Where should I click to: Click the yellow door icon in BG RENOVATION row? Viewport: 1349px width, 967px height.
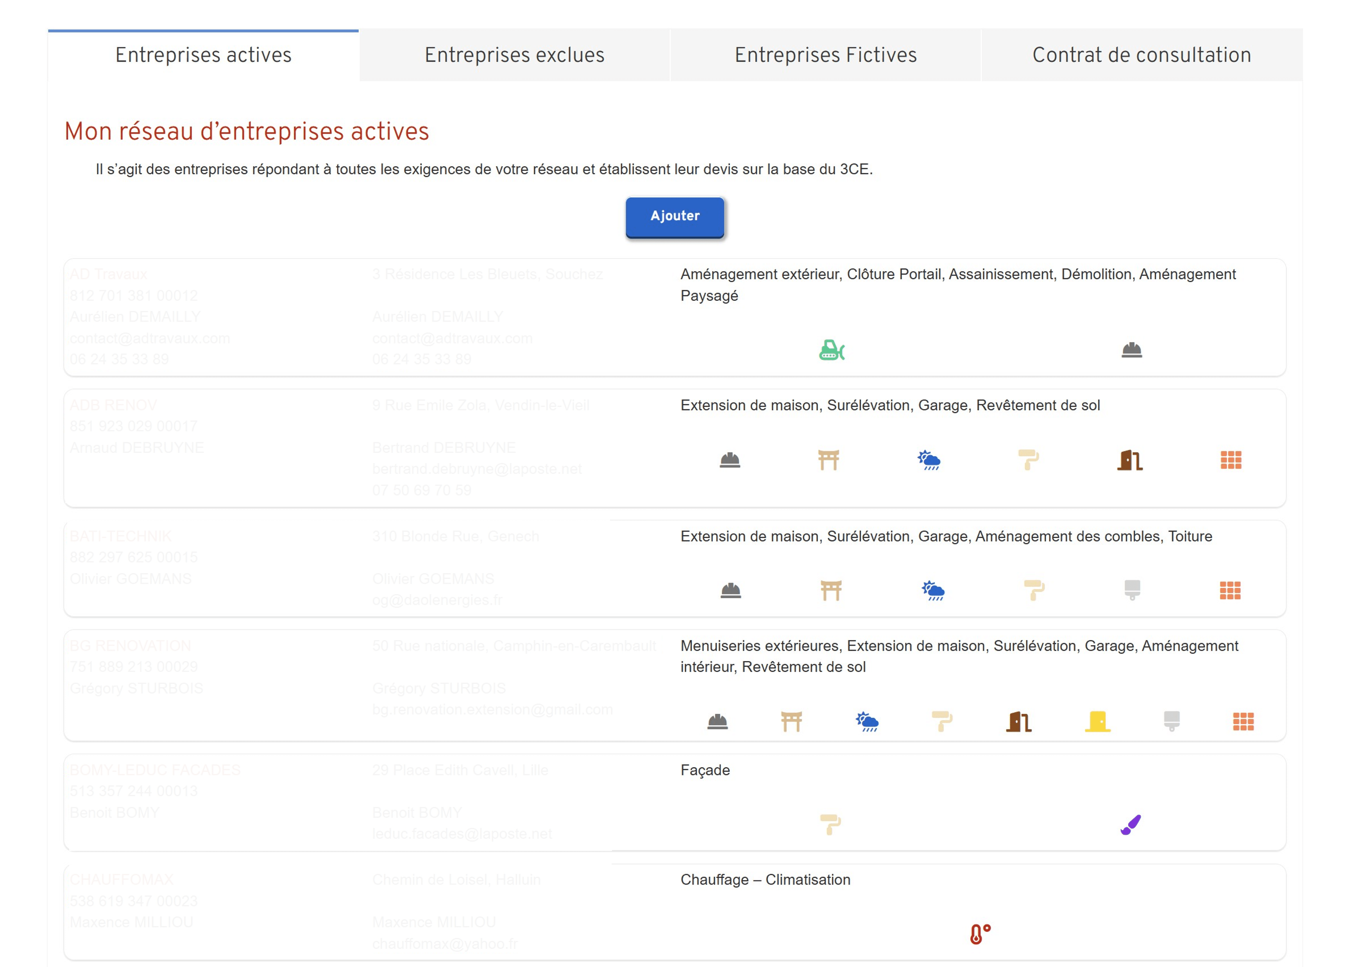click(x=1097, y=721)
